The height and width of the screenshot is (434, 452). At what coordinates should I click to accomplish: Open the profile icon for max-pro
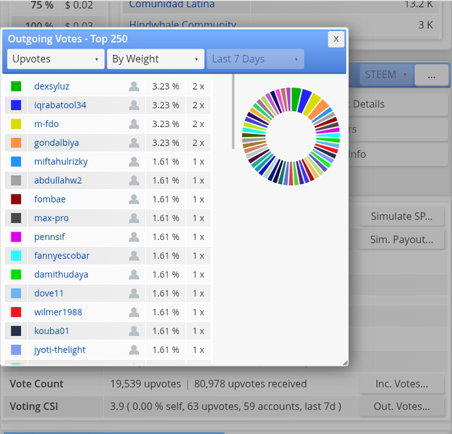(x=134, y=218)
